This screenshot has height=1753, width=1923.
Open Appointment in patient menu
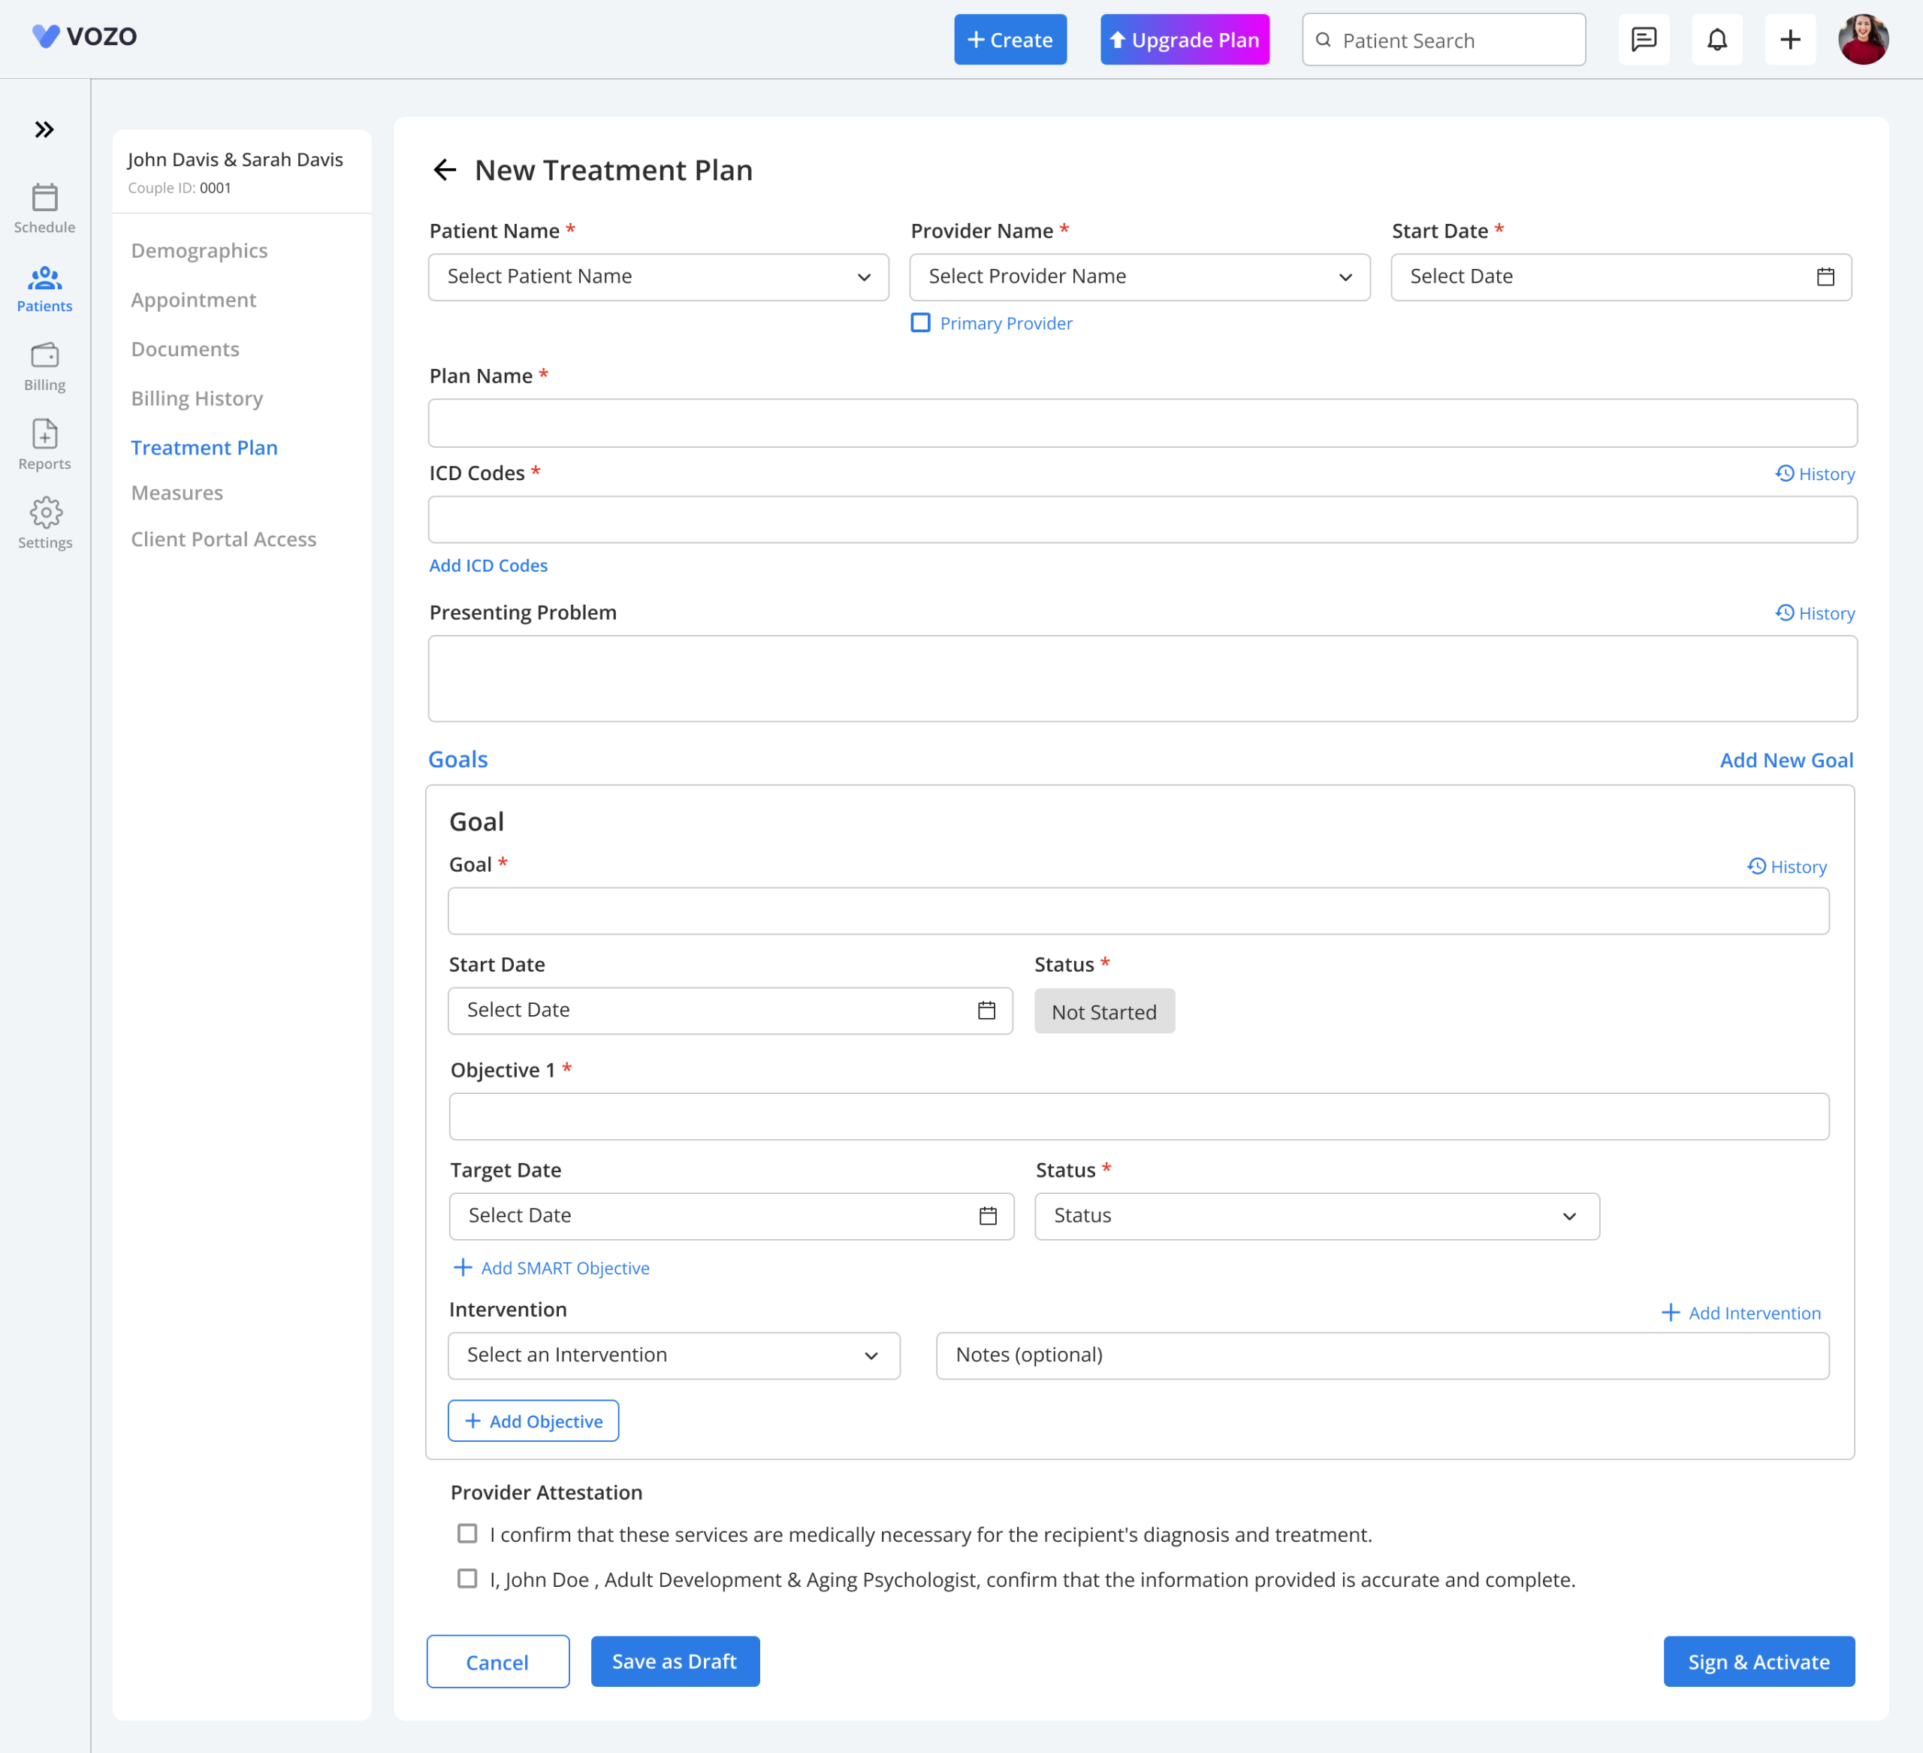pos(194,300)
